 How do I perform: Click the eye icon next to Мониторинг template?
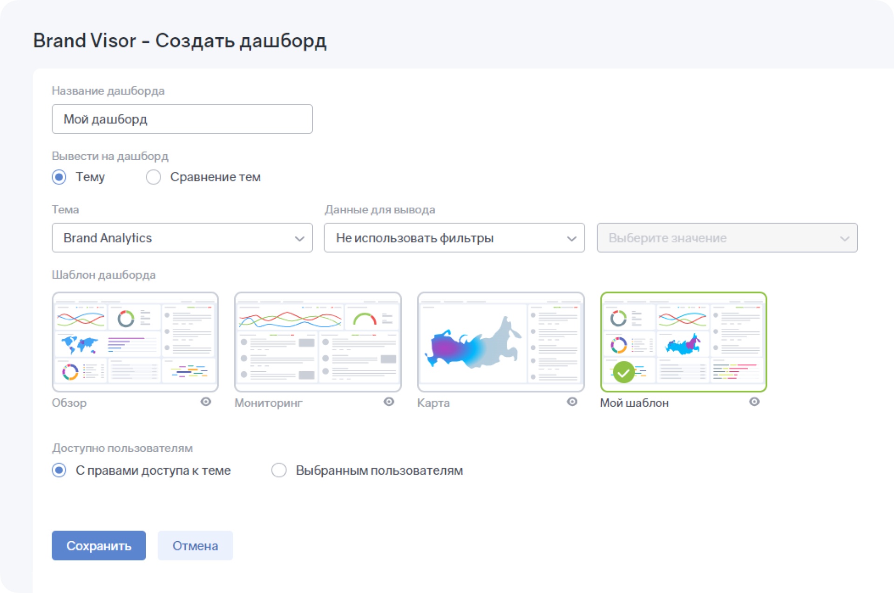point(391,402)
